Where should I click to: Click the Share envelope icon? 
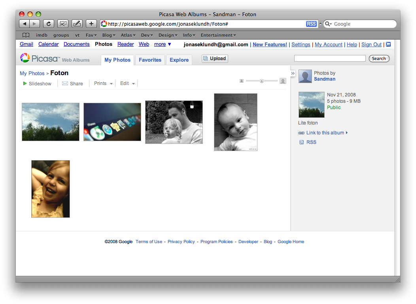tap(65, 83)
